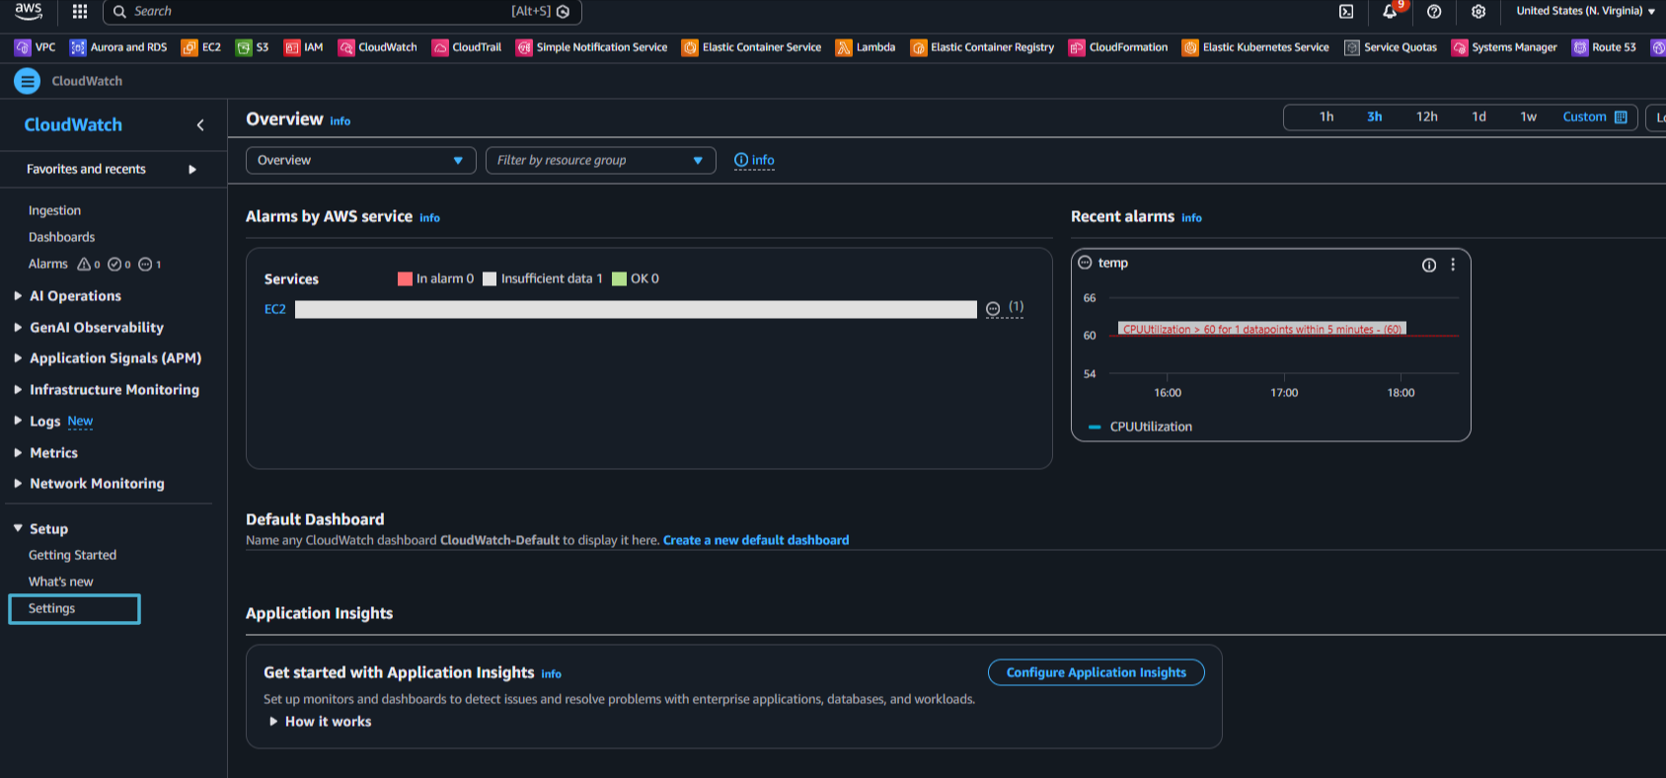Click the help question mark icon
Screen dimensions: 1666x778
pyautogui.click(x=1434, y=12)
